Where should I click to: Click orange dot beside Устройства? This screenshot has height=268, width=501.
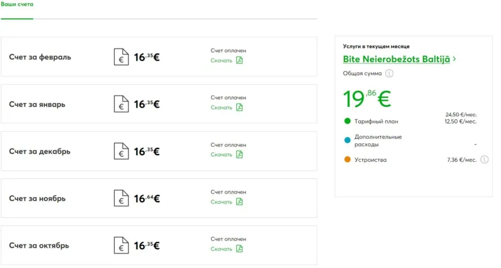pos(347,160)
